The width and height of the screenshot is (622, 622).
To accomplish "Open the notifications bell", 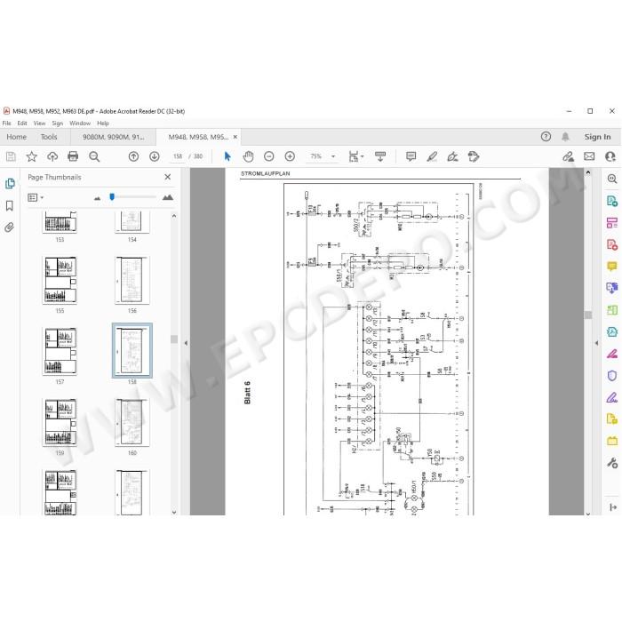I will pos(565,137).
